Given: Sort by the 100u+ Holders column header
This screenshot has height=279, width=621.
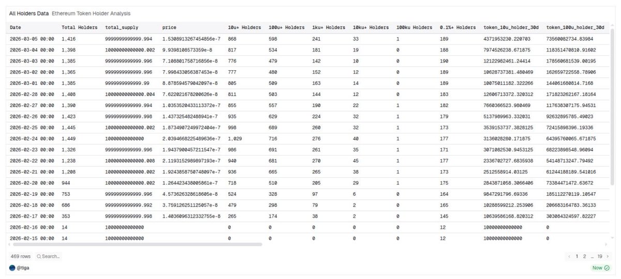Looking at the screenshot, I should (x=287, y=27).
